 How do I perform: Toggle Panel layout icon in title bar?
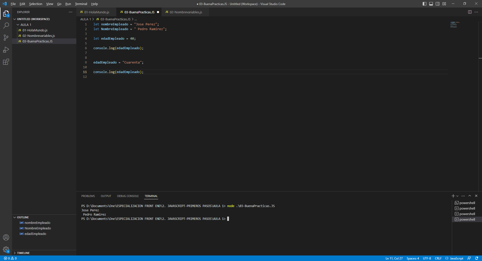[x=431, y=4]
